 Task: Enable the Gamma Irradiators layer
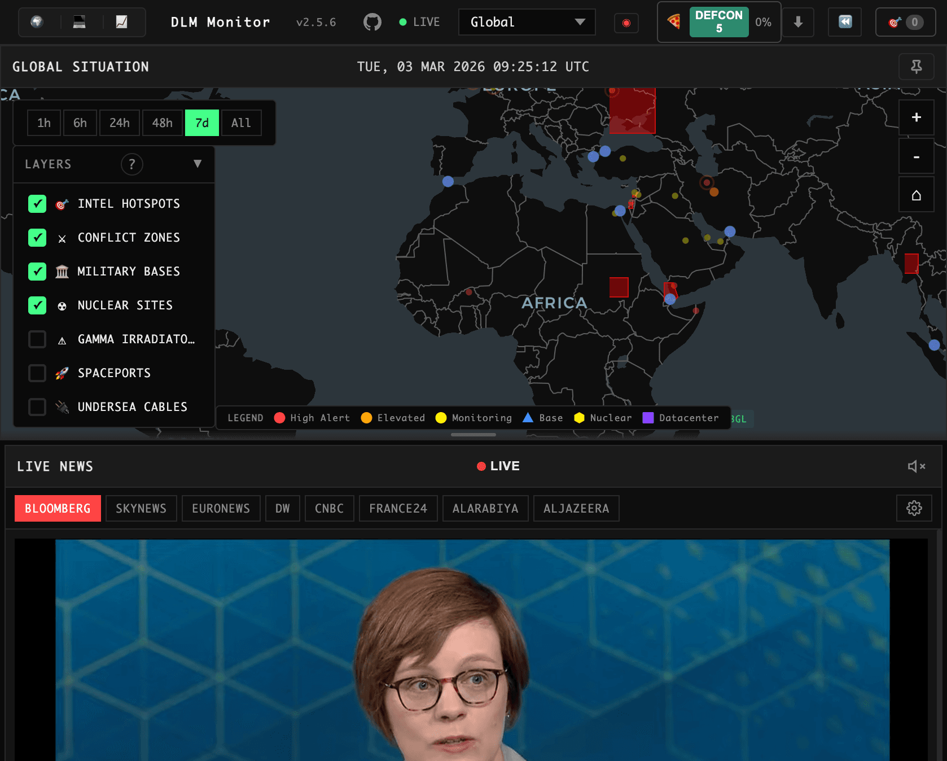pos(37,339)
